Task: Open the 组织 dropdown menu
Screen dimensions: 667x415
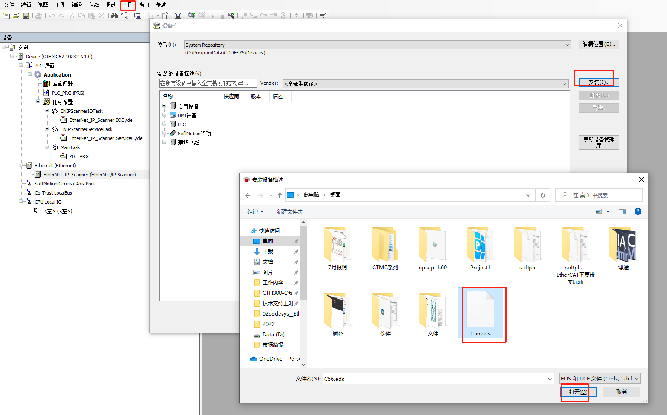Action: [x=255, y=212]
